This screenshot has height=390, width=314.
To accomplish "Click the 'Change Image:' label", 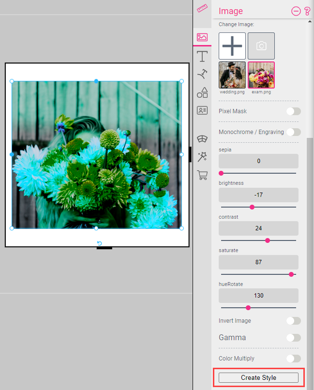I will 236,24.
